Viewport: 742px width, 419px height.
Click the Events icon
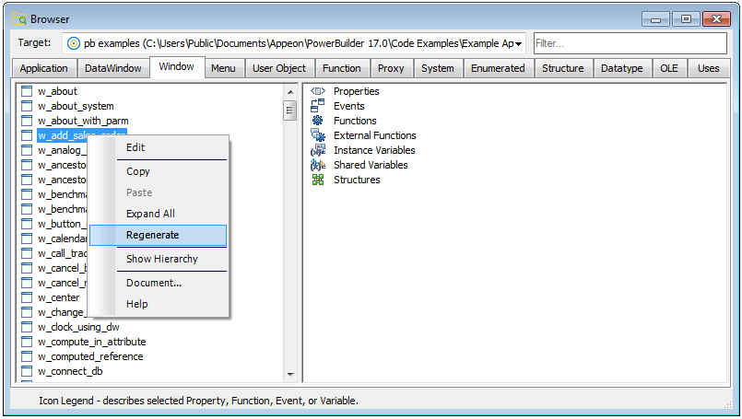tap(318, 106)
